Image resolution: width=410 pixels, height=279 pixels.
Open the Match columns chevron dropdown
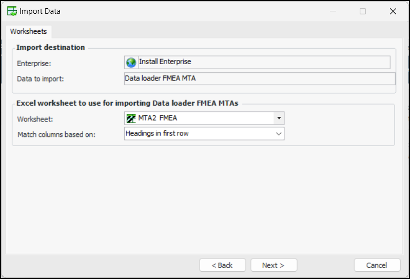tap(279, 133)
